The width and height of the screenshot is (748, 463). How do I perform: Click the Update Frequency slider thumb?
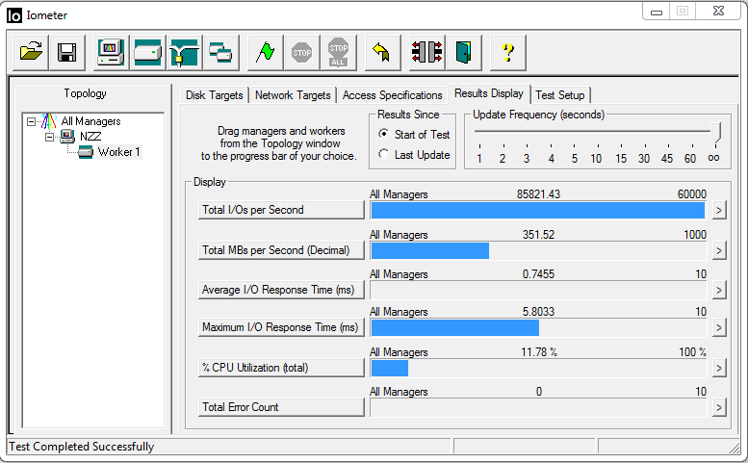[x=715, y=132]
